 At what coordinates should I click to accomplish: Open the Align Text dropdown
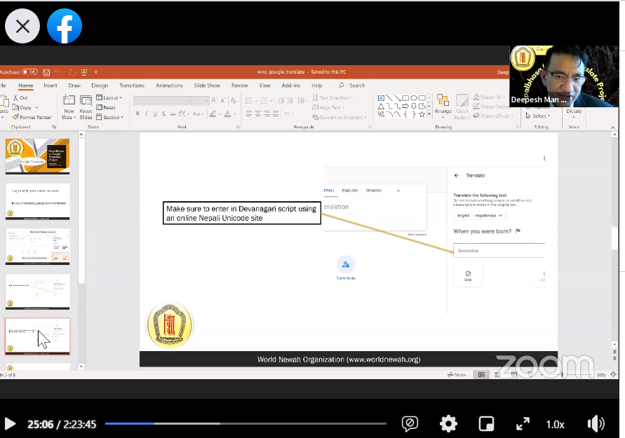[328, 107]
